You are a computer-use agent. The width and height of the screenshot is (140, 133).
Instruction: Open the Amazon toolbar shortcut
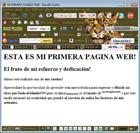point(77,41)
